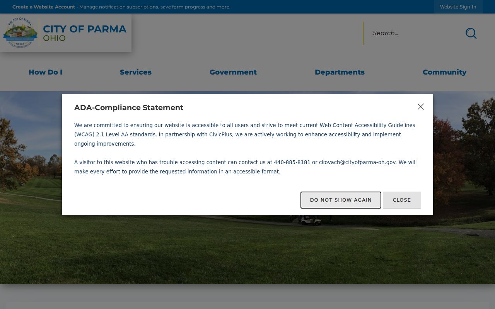The image size is (495, 309).
Task: Click the email ckovach@cityofparma-oh.gov
Action: [x=357, y=162]
